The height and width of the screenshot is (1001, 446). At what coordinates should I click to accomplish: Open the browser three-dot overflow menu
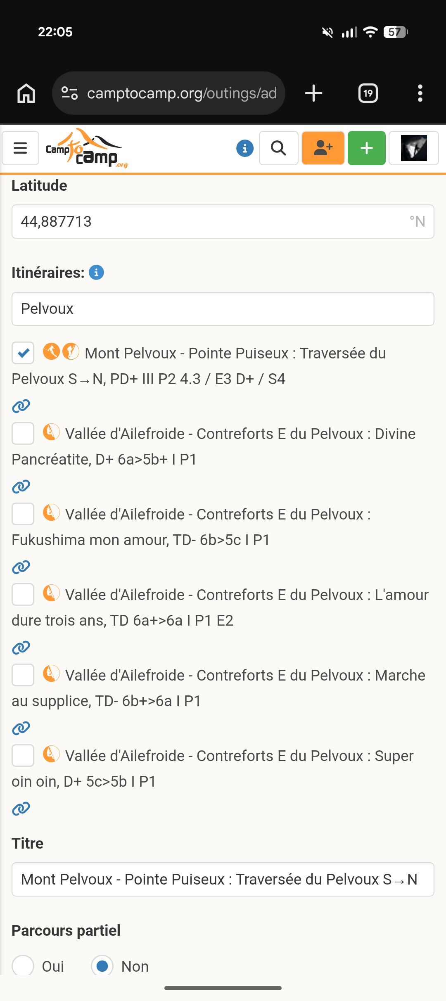point(420,93)
